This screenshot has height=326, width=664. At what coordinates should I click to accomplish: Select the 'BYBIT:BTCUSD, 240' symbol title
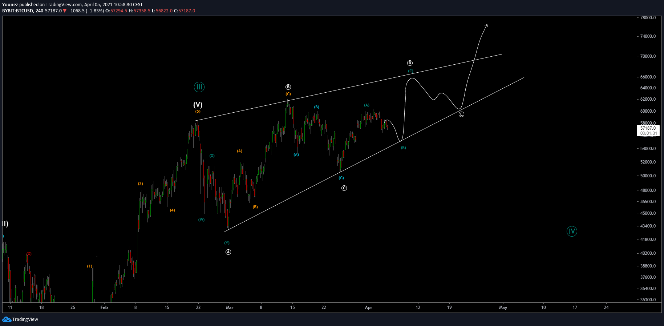[23, 11]
